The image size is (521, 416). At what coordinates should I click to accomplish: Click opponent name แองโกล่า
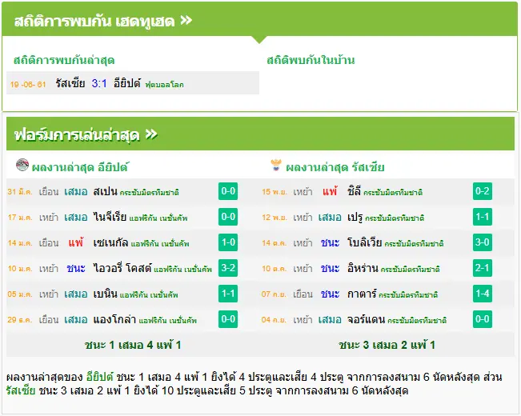pyautogui.click(x=114, y=319)
